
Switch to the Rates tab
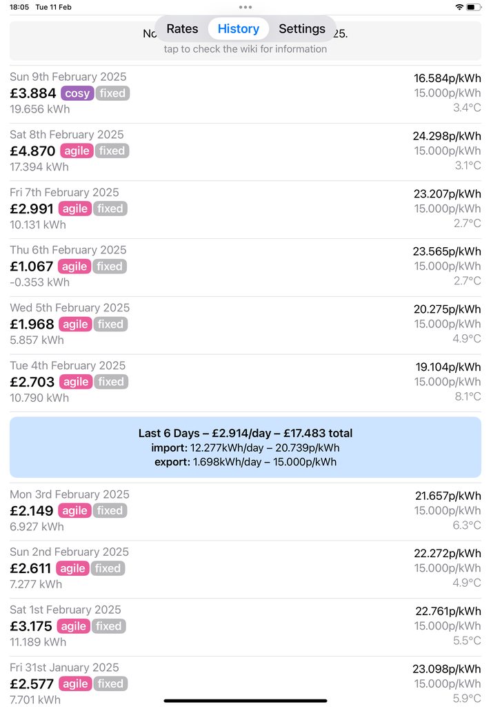coord(182,29)
